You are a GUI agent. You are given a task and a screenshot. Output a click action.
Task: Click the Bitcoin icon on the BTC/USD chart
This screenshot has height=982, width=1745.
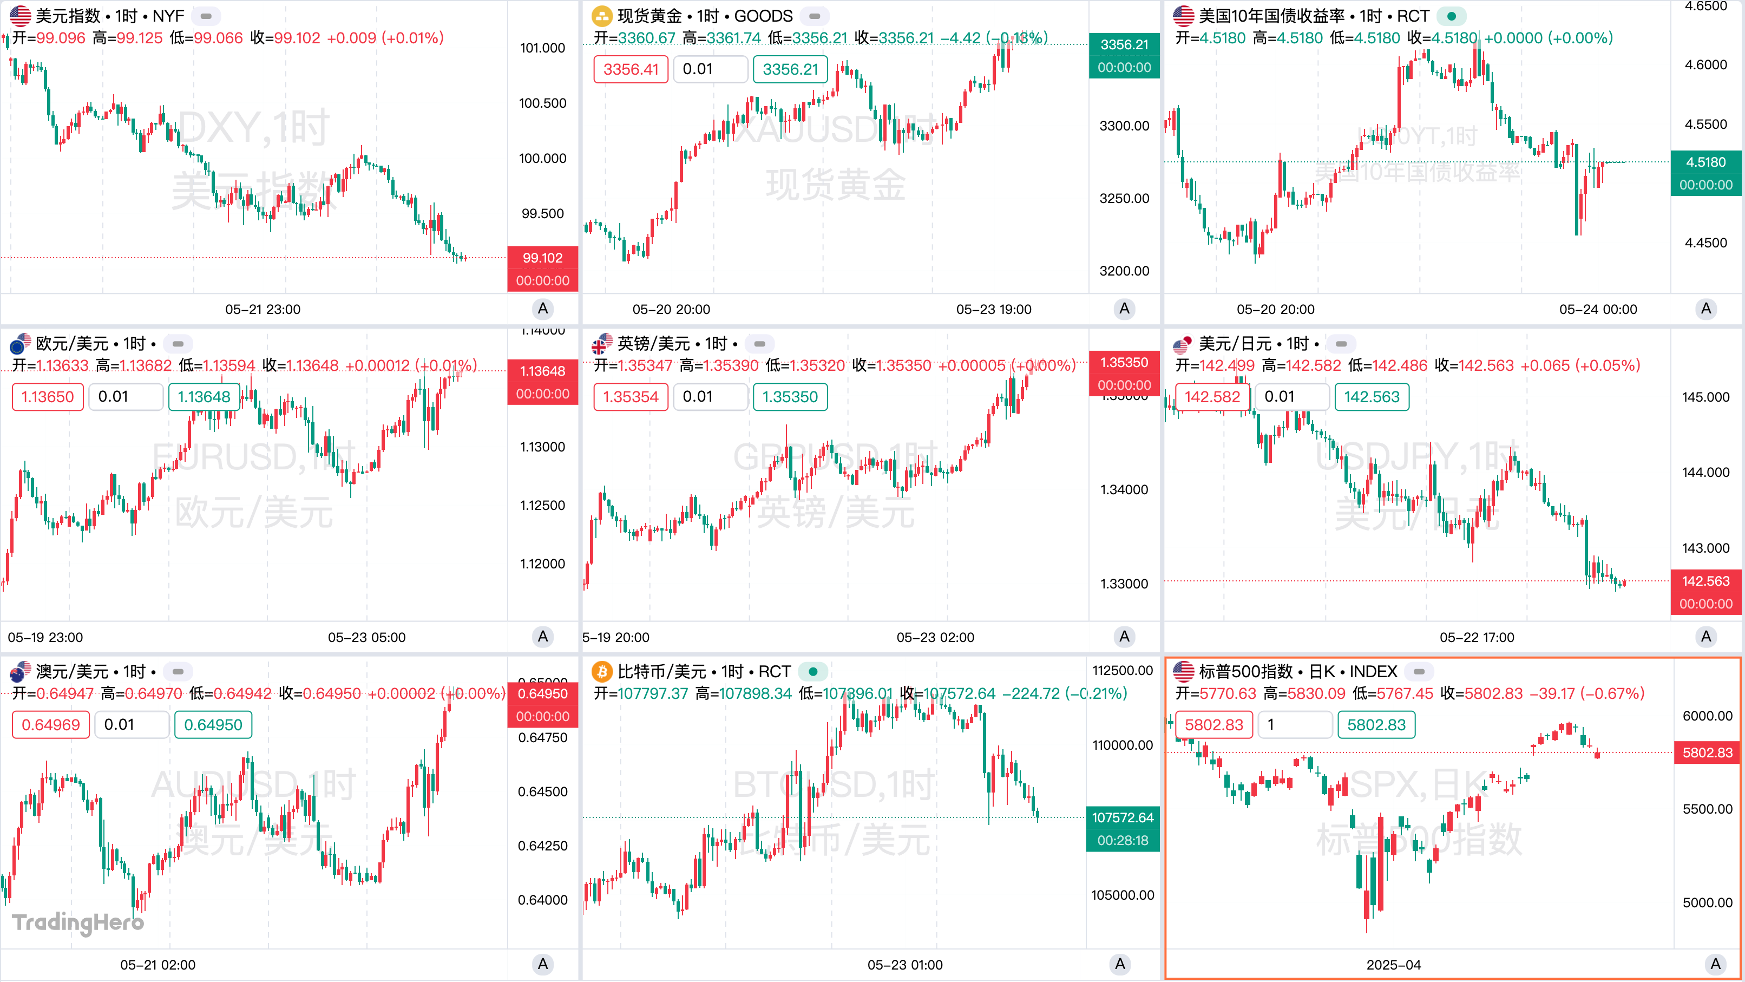tap(601, 672)
